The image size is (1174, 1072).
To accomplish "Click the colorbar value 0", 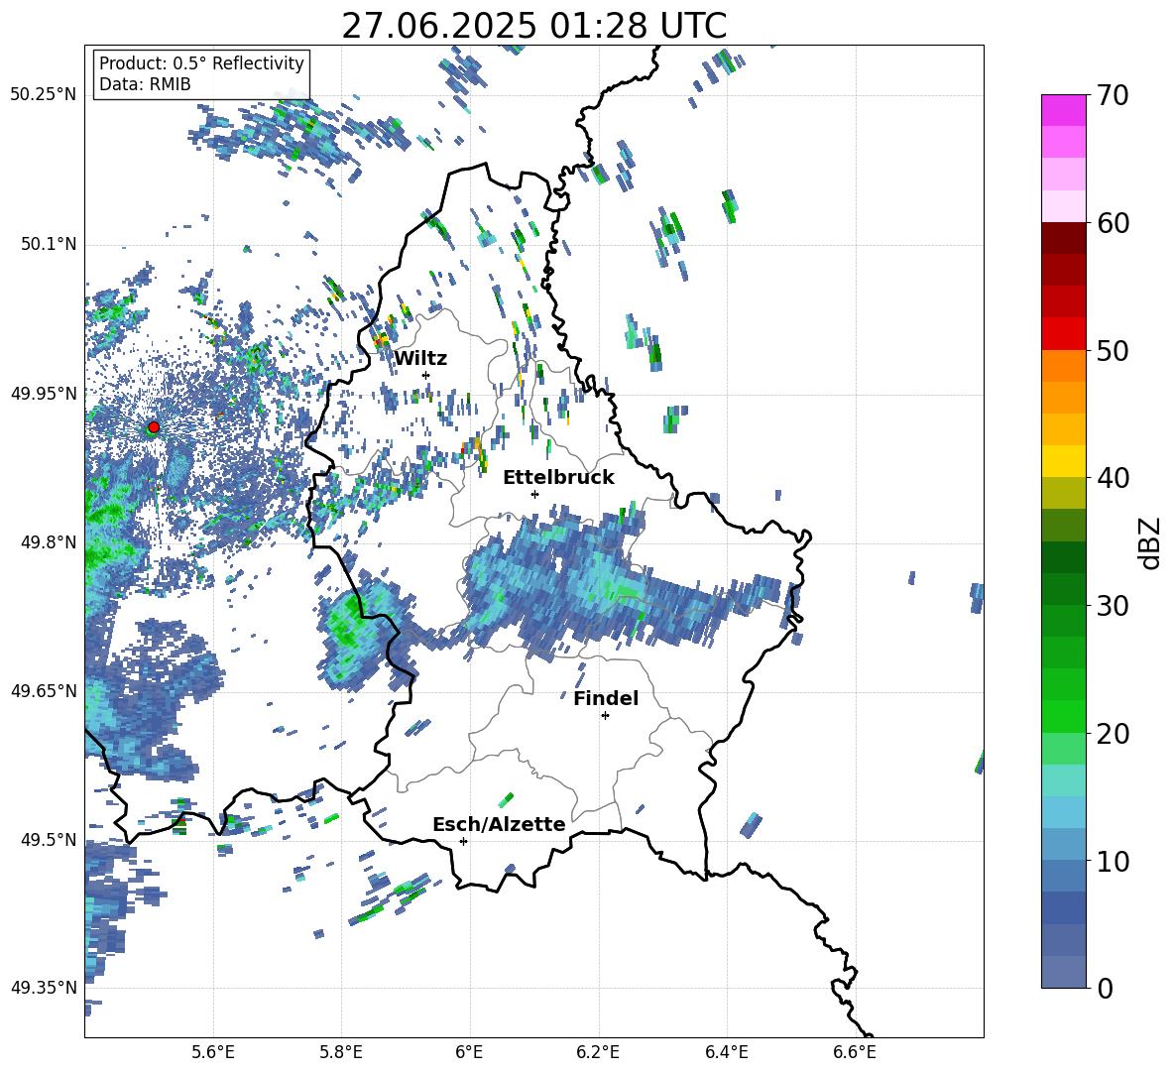I will click(1105, 988).
